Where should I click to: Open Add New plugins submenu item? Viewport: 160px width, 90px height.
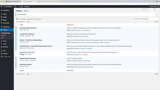(3, 35)
